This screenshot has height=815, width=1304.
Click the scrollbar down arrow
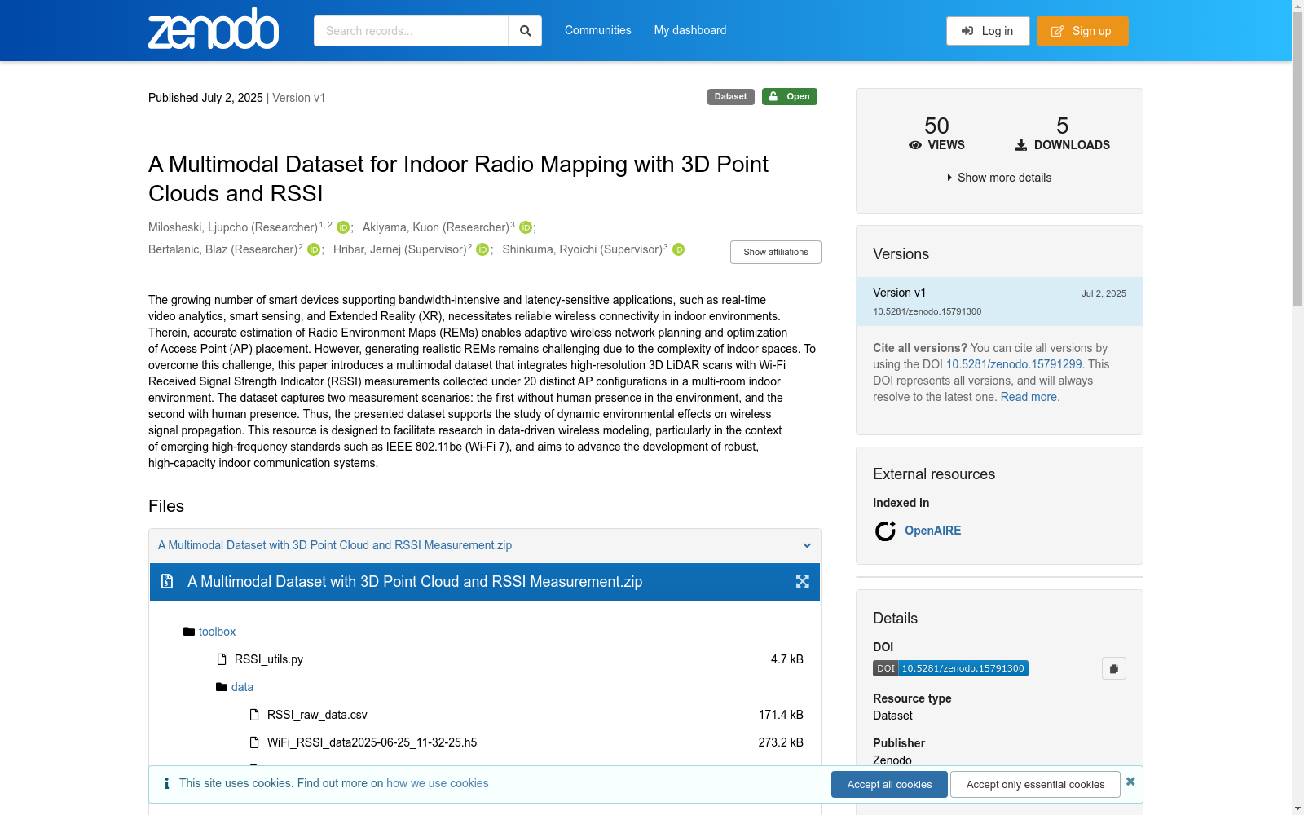[1297, 808]
